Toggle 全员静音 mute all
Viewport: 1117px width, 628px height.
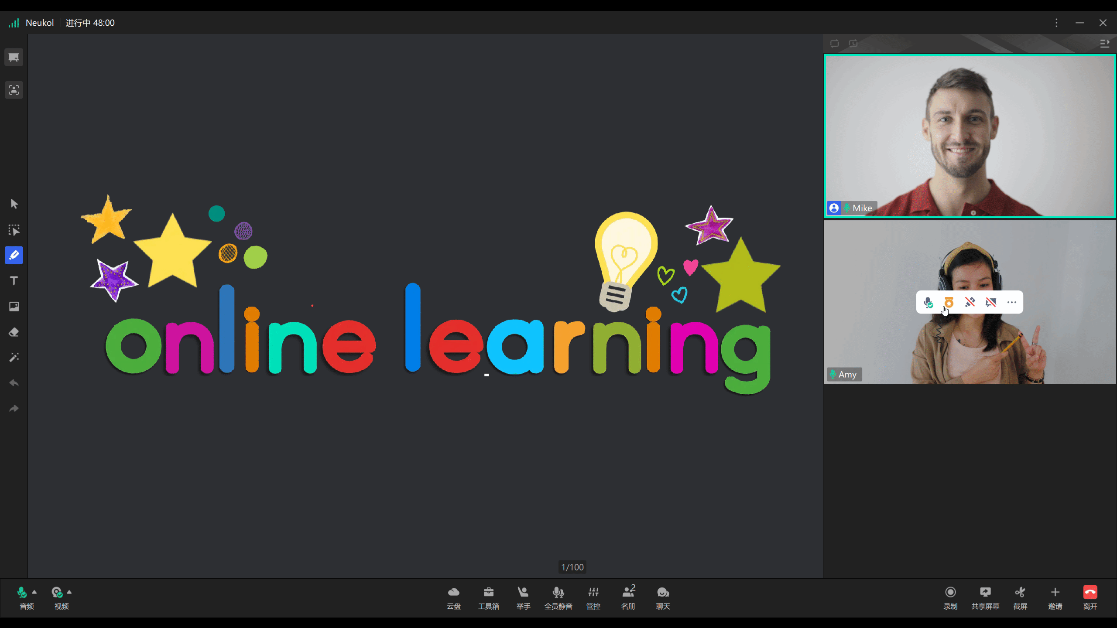[558, 598]
